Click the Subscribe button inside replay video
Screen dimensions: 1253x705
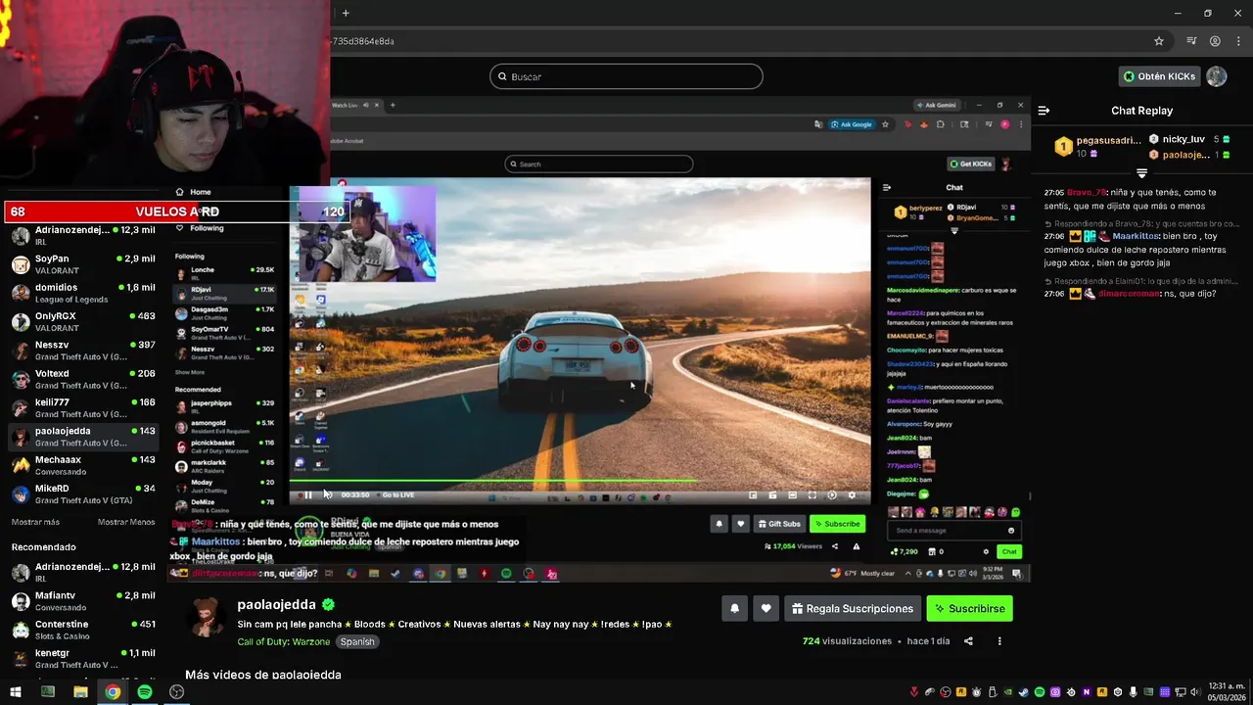coord(837,524)
